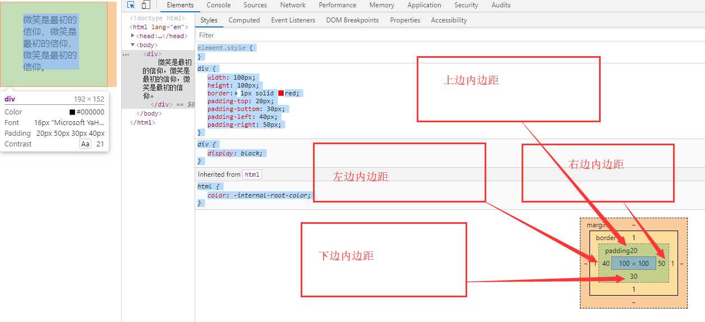This screenshot has height=322, width=705.
Task: Click the ellipsis beside the selected div node
Action: [x=126, y=55]
